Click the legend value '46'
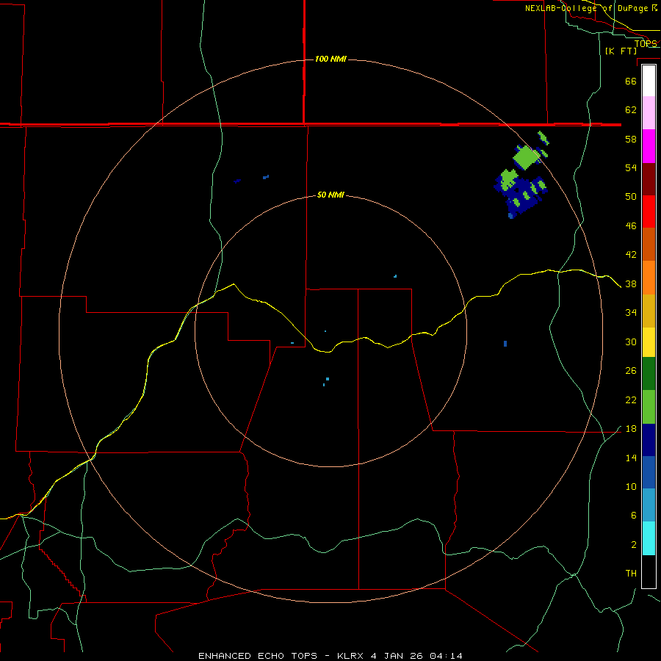661x661 pixels. pos(631,226)
